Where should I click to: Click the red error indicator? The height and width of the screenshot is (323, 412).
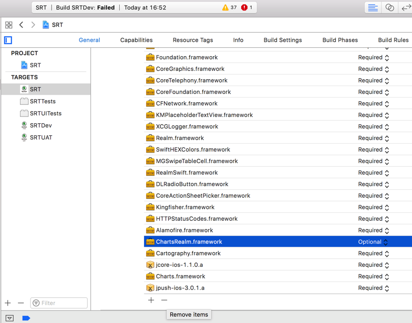[247, 7]
